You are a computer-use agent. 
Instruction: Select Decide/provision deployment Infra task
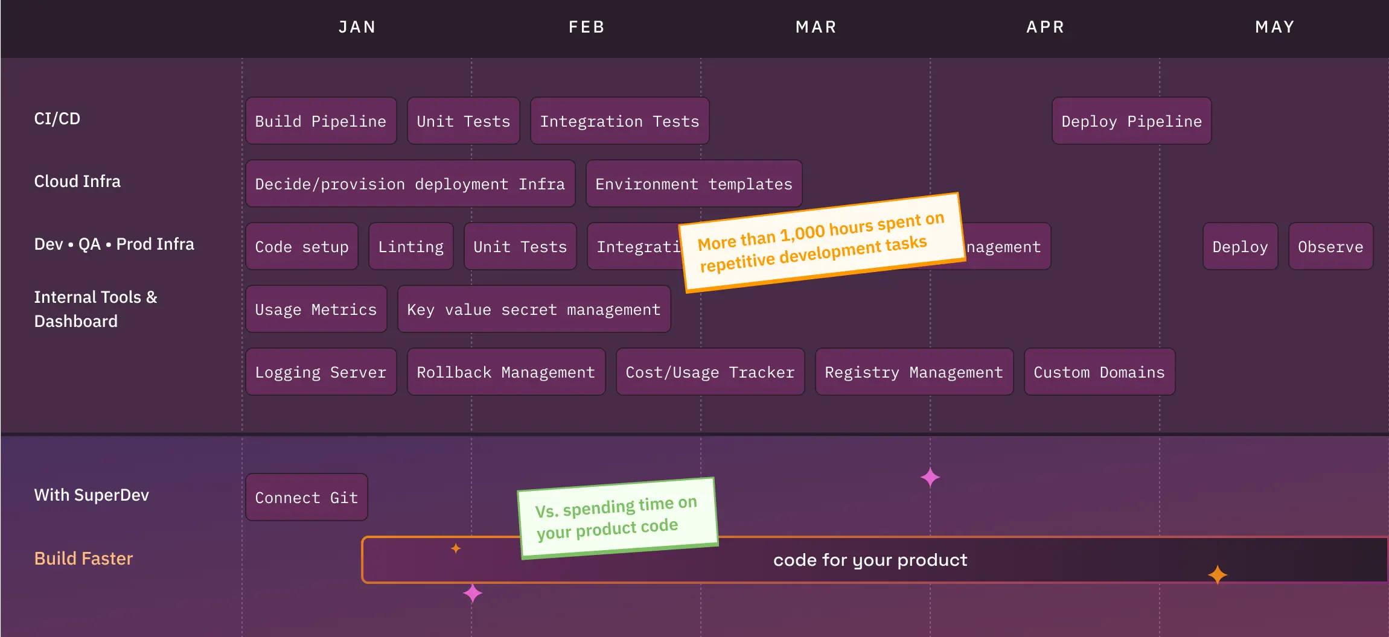coord(410,184)
